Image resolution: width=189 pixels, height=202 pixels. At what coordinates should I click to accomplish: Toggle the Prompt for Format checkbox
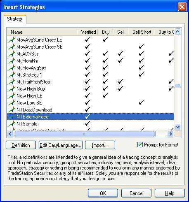tap(140, 145)
